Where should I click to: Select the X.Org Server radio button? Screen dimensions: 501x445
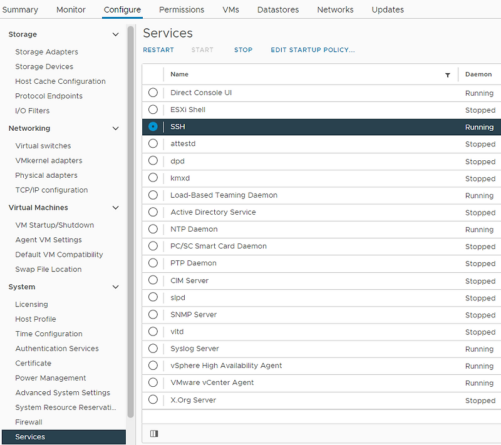[153, 399]
